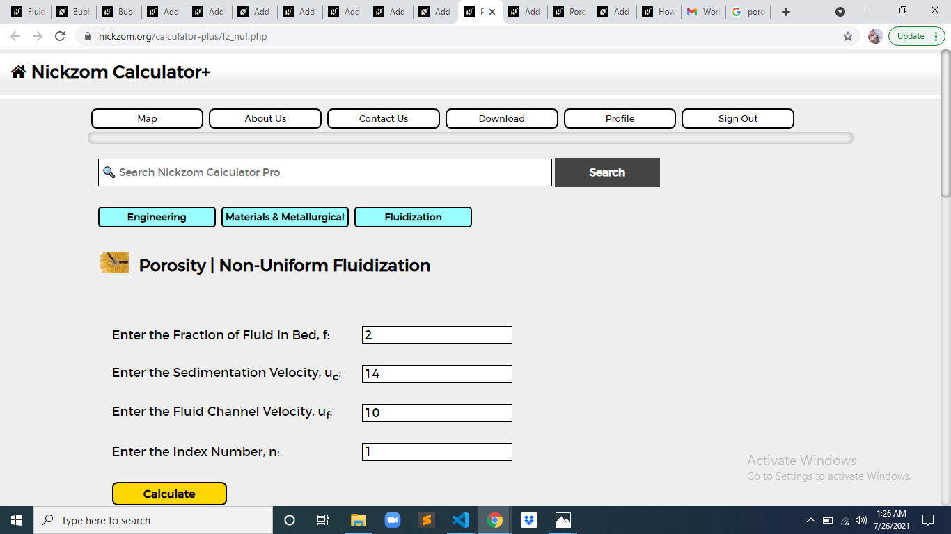Open the tab search dropdown circle

click(x=840, y=12)
